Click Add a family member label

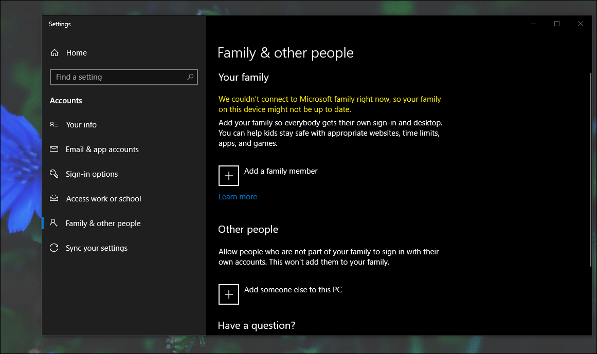(281, 171)
